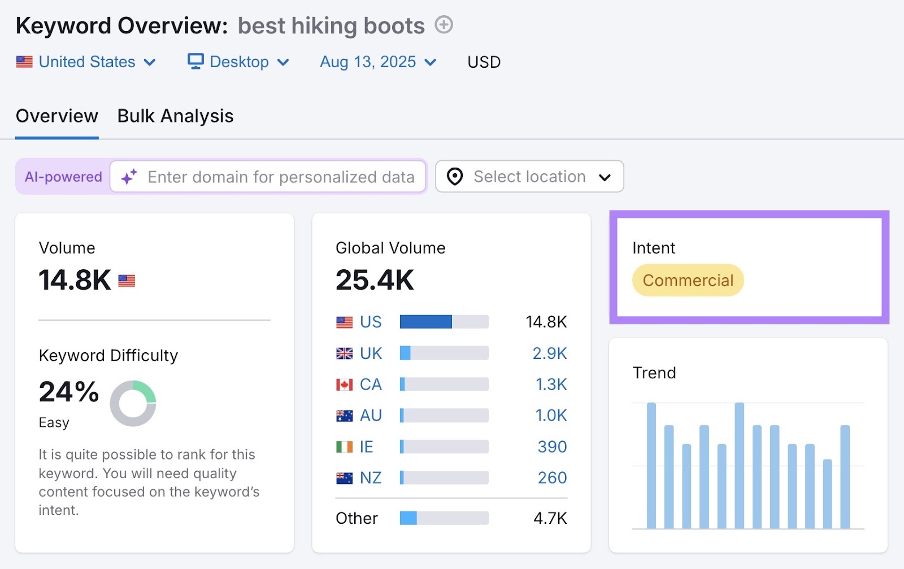Switch to the Bulk Analysis tab
The width and height of the screenshot is (904, 569).
coord(175,116)
